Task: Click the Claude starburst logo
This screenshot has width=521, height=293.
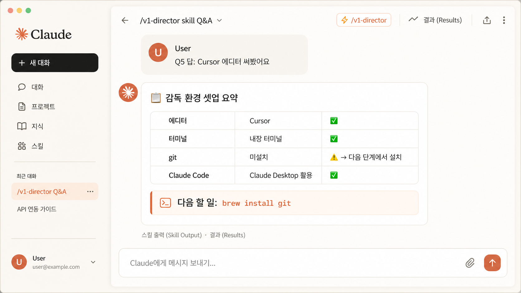Action: [22, 34]
